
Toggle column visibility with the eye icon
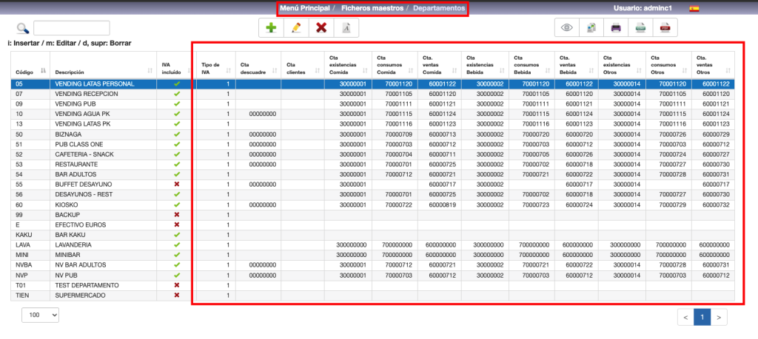click(x=567, y=28)
